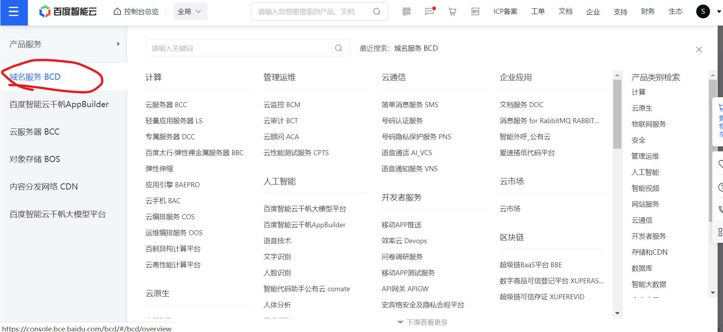This screenshot has width=723, height=332.
Task: Click product list scrollbar down arrow
Action: click(x=617, y=313)
